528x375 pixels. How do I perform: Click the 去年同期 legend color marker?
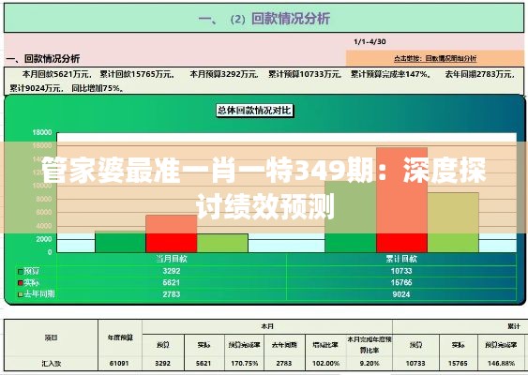[21, 294]
